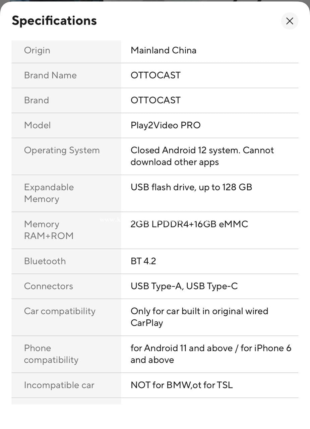Click the NOT for BMW value

[182, 385]
